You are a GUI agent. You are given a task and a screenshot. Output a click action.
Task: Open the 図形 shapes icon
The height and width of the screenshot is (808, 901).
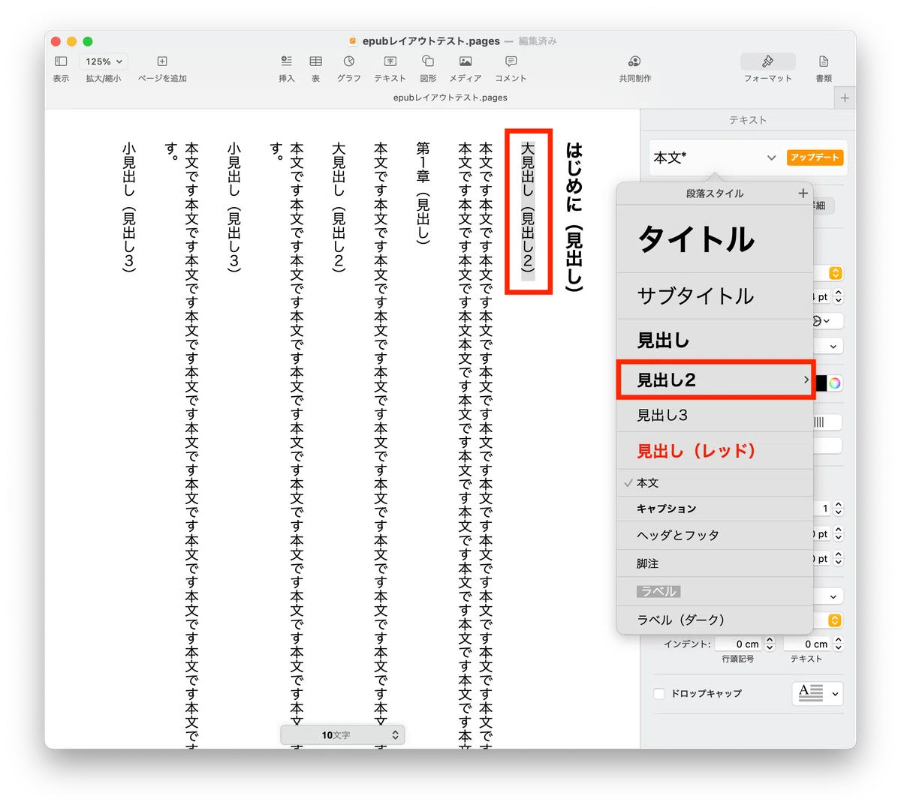(x=428, y=62)
